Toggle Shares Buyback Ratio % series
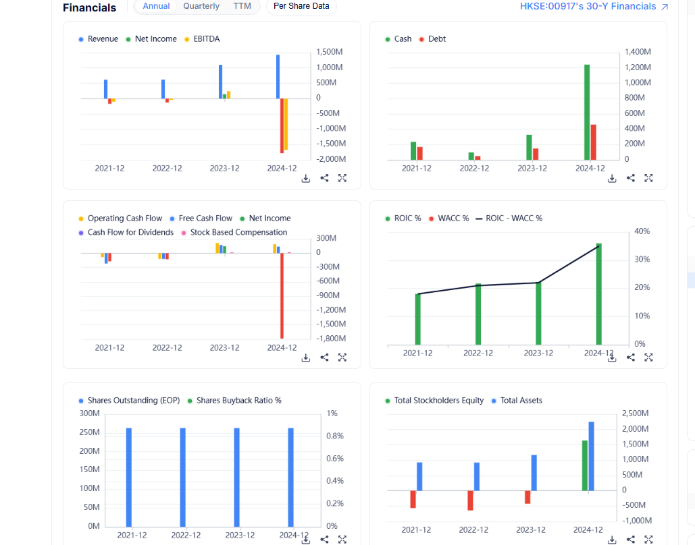 (x=234, y=400)
